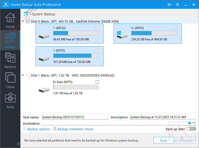Uncheck the Disk 0 checkbox
199x148 pixels.
click(28, 21)
